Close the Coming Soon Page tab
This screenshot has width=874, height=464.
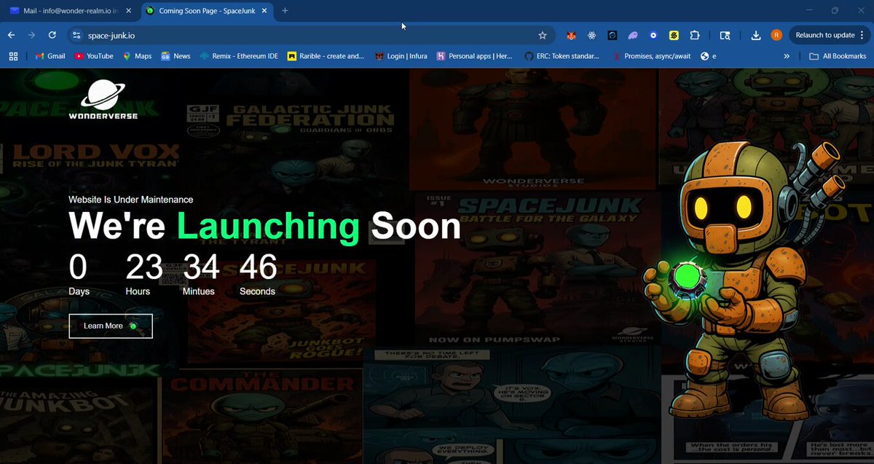pos(263,11)
